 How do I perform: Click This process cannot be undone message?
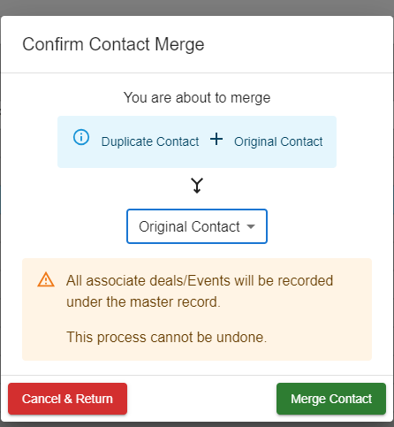pos(167,337)
